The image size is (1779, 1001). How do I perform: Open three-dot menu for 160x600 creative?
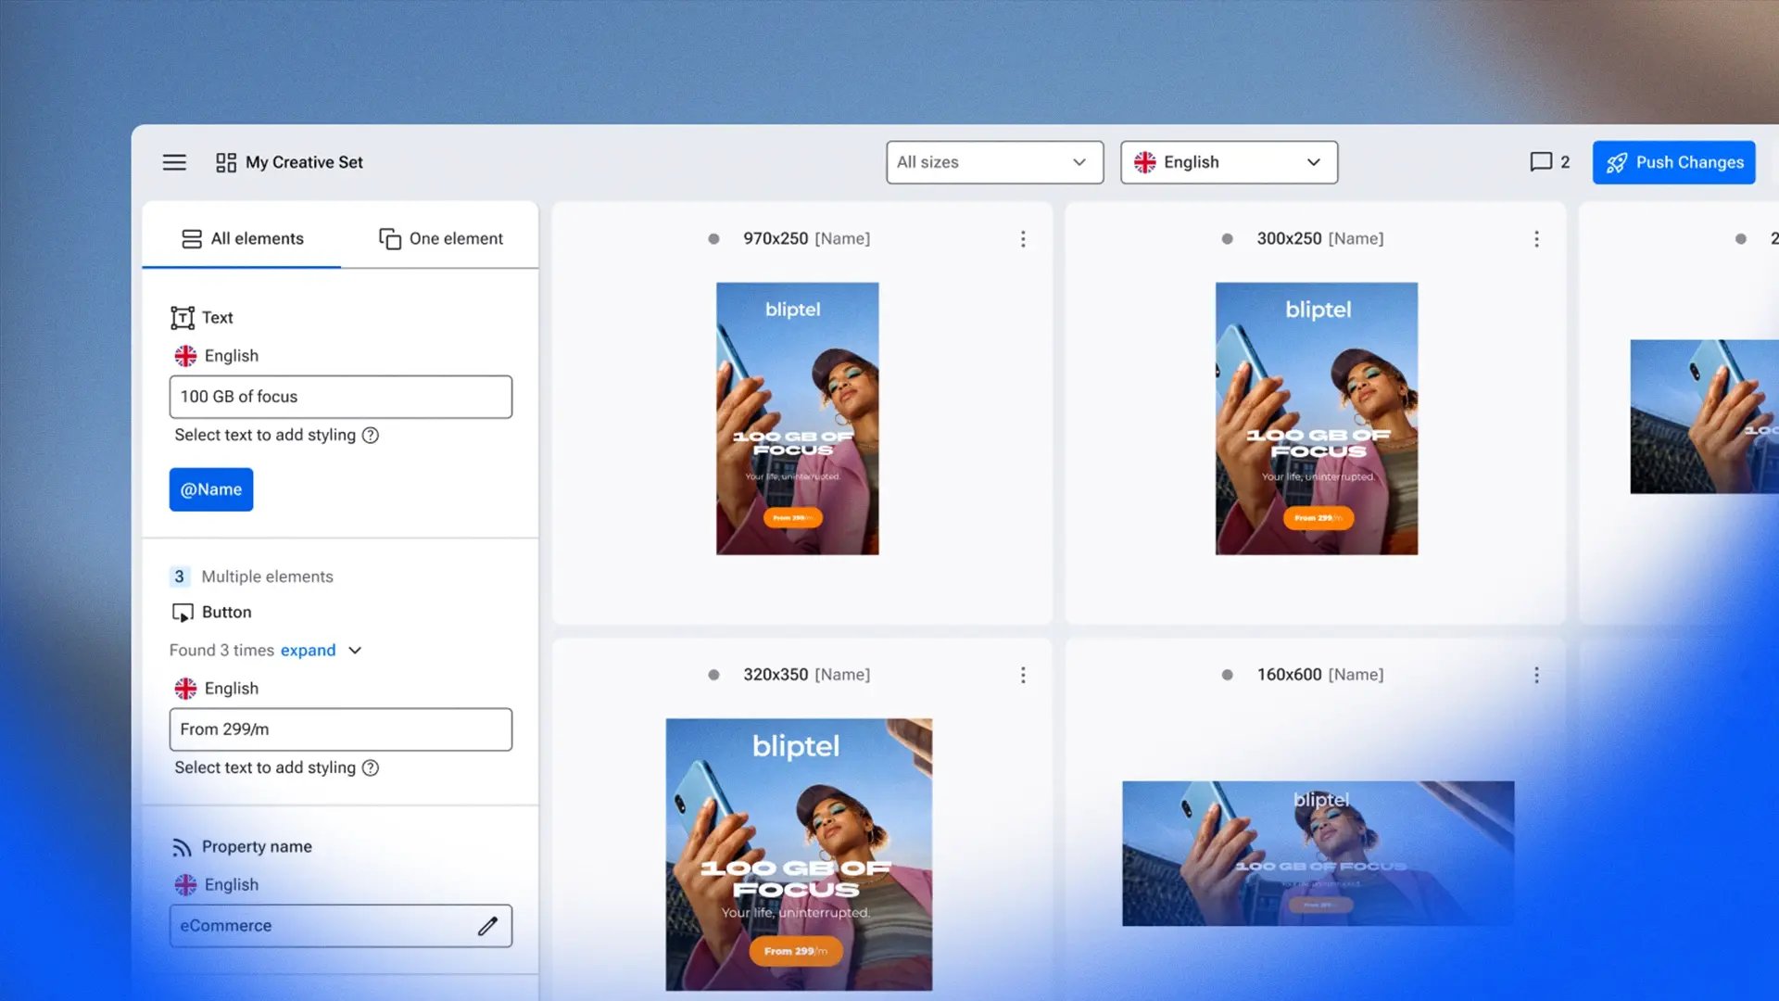[1536, 676]
